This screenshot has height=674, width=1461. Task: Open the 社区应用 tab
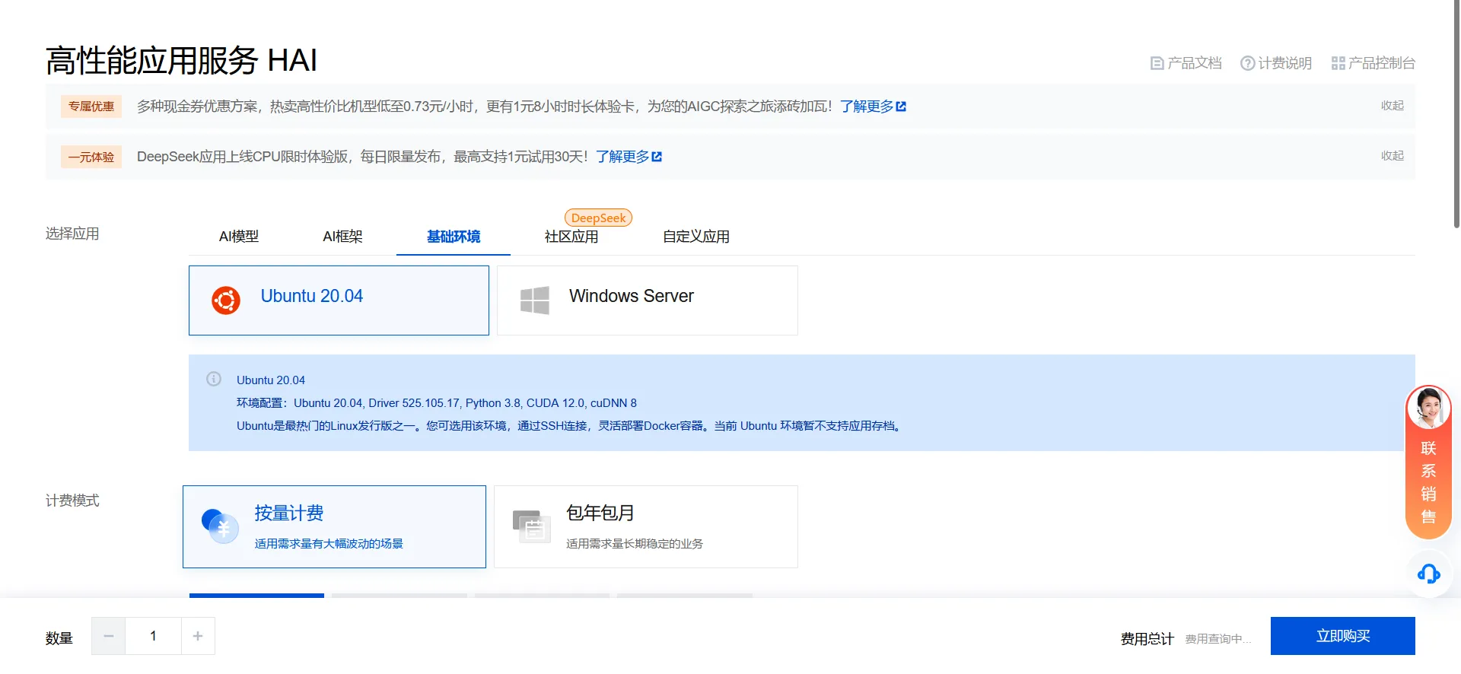(571, 237)
